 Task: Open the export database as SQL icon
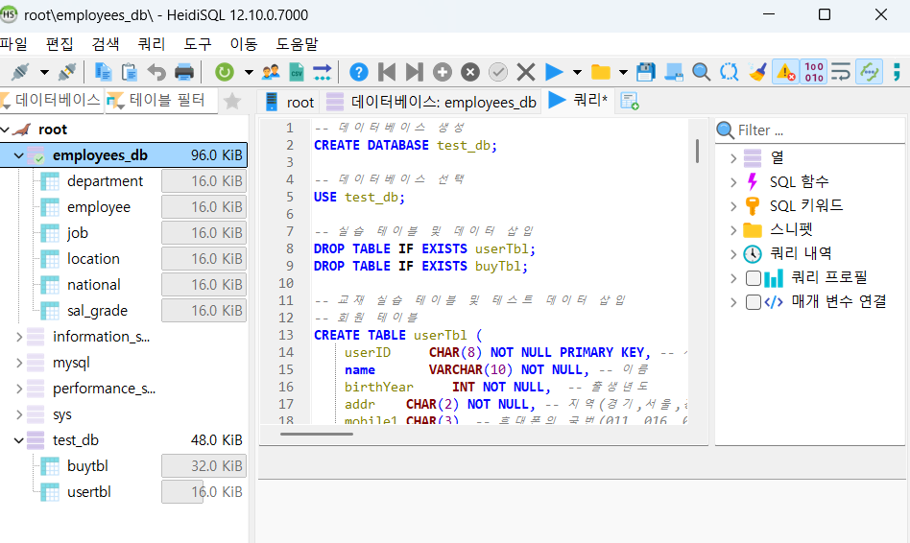point(323,72)
